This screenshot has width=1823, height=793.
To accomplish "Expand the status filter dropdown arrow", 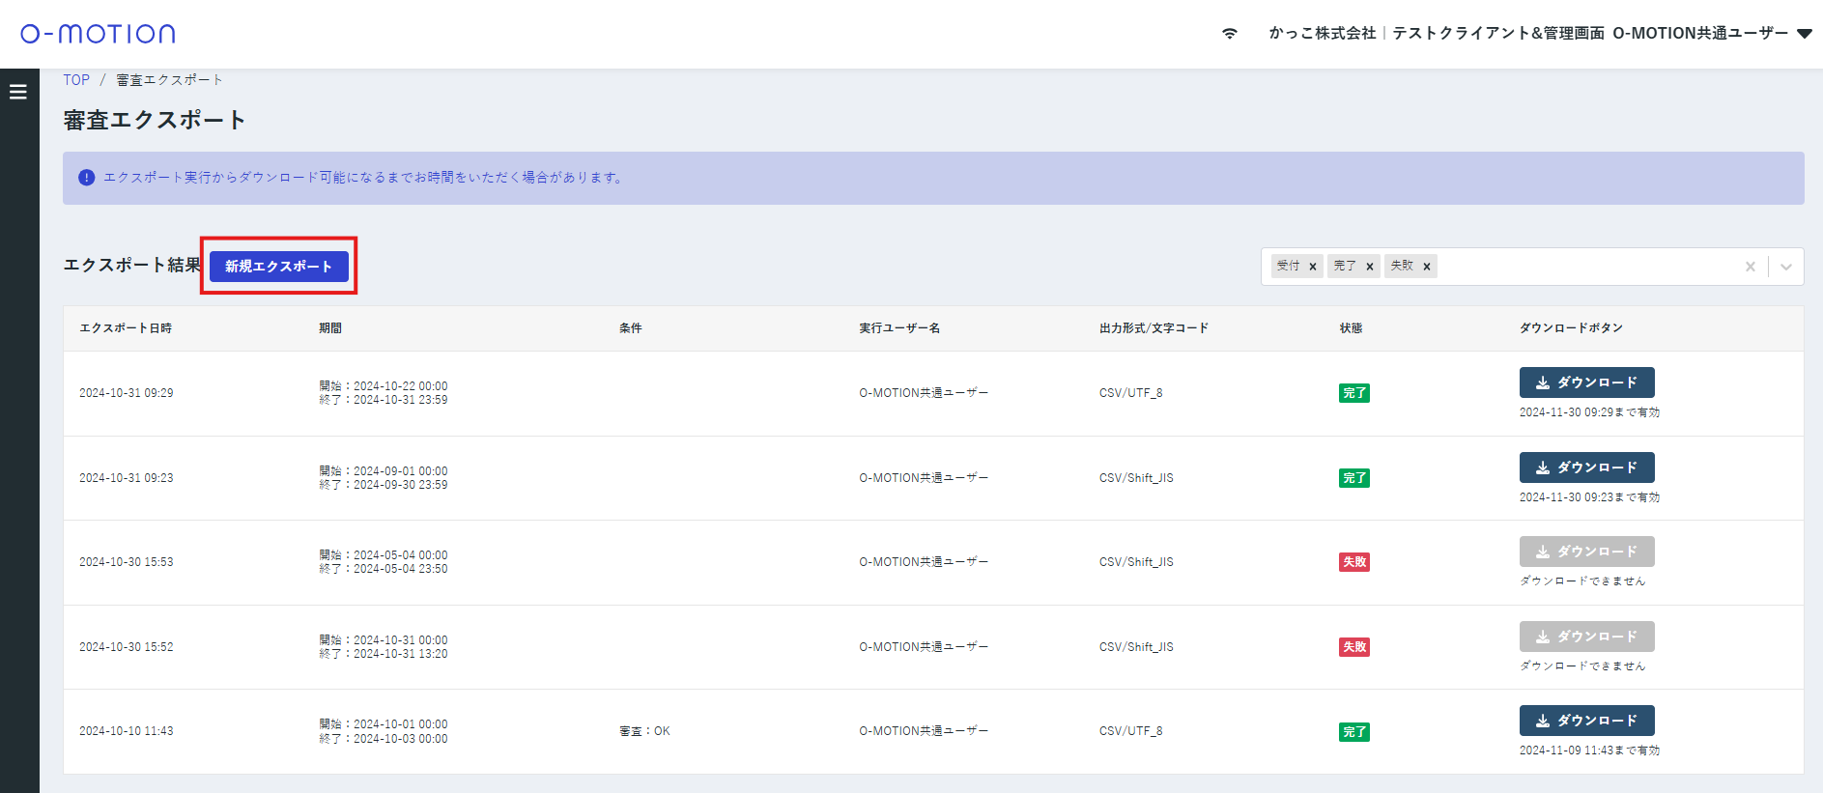I will click(1785, 267).
